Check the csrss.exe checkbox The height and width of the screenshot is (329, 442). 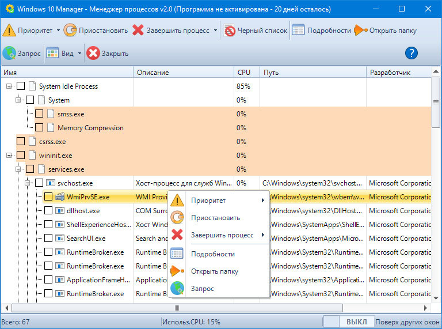click(21, 141)
